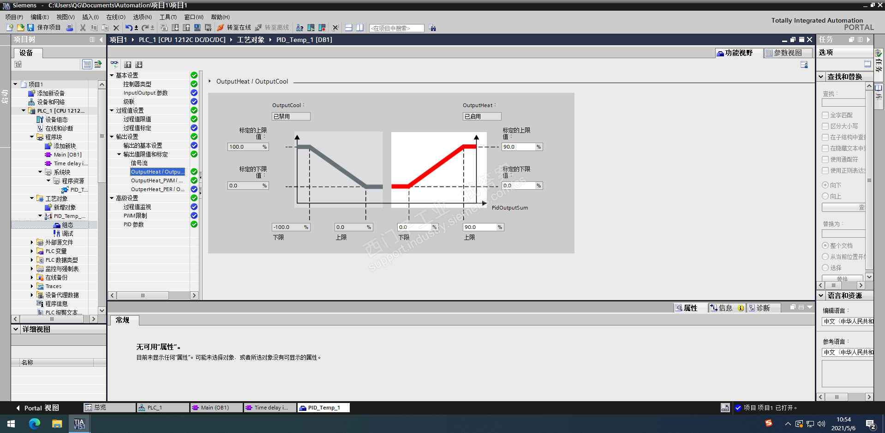
Task: Click the delete X icon in toolbar
Action: tap(116, 28)
